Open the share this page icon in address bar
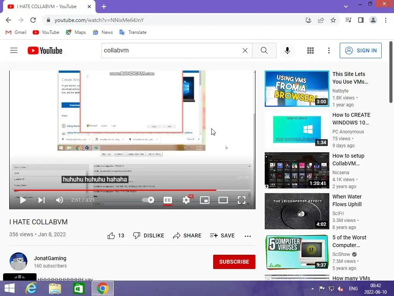The height and width of the screenshot is (296, 394). click(x=321, y=20)
